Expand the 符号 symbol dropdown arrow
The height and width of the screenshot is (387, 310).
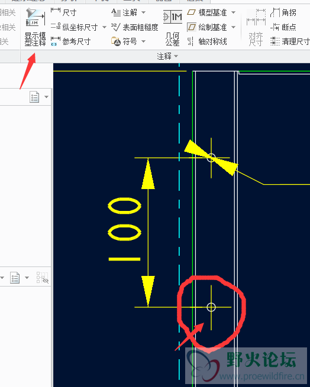coord(143,41)
